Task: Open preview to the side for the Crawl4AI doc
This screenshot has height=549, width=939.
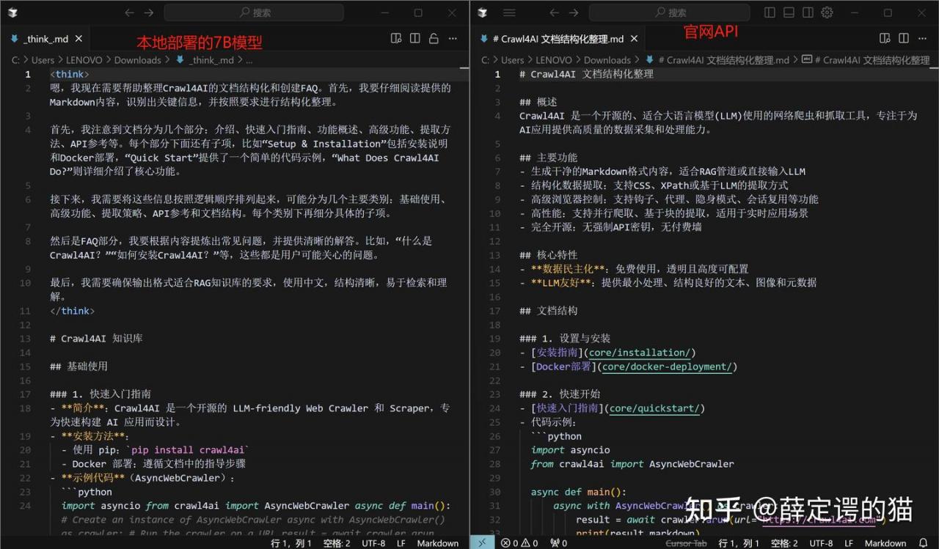Action: [x=884, y=38]
